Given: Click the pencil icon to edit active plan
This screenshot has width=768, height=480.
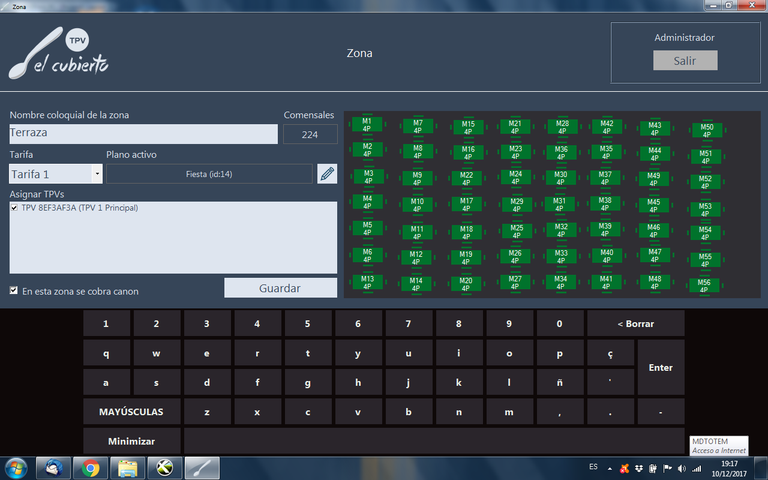Looking at the screenshot, I should [x=327, y=174].
